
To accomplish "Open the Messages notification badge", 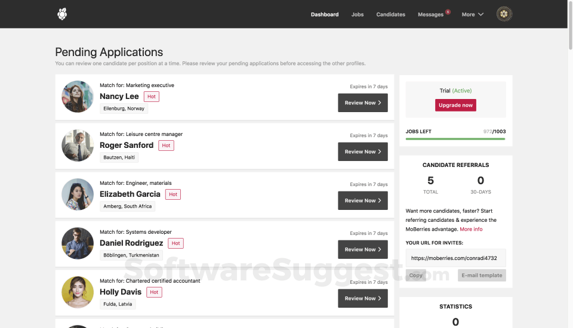I will 448,12.
